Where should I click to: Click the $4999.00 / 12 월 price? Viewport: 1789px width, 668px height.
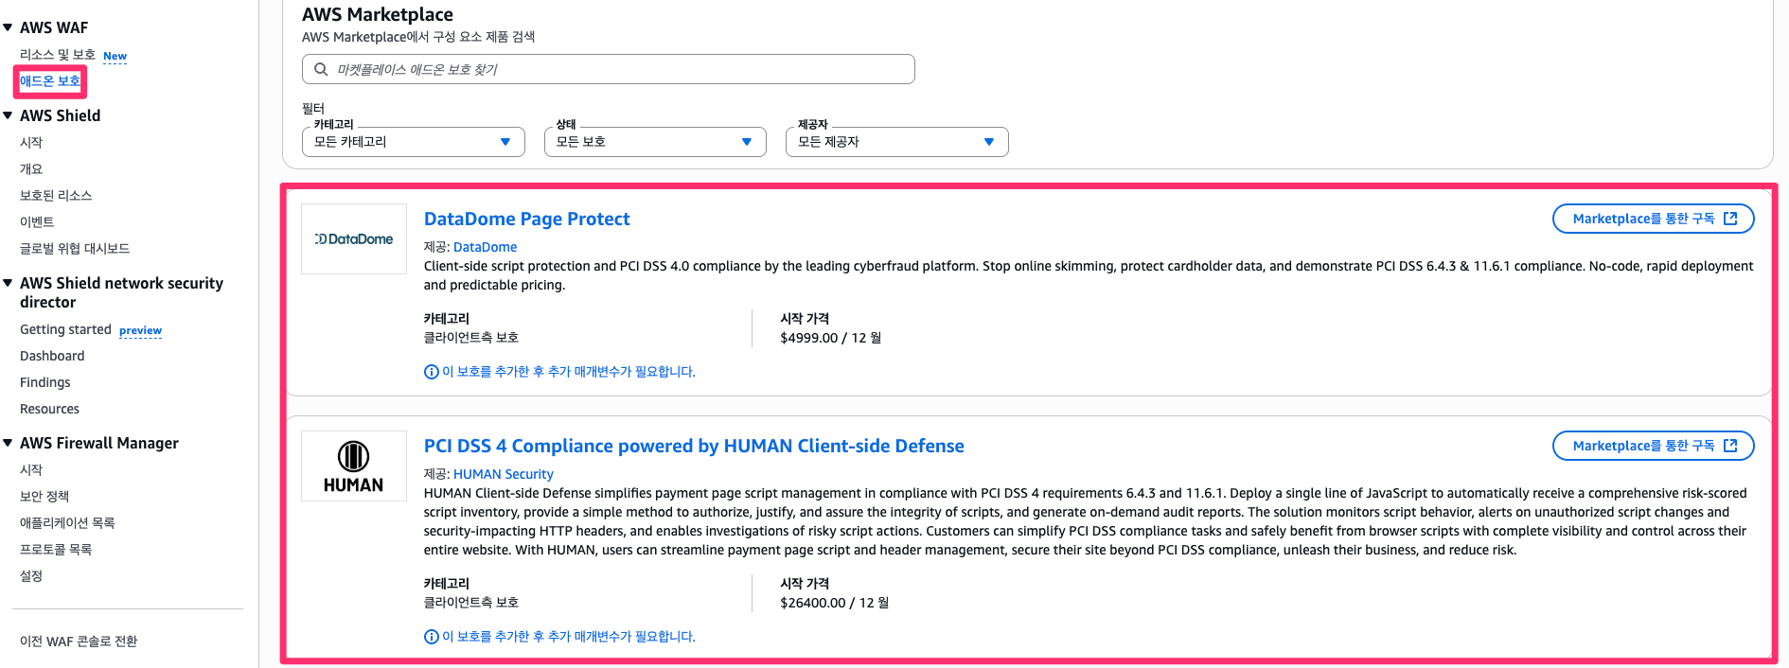pos(830,338)
